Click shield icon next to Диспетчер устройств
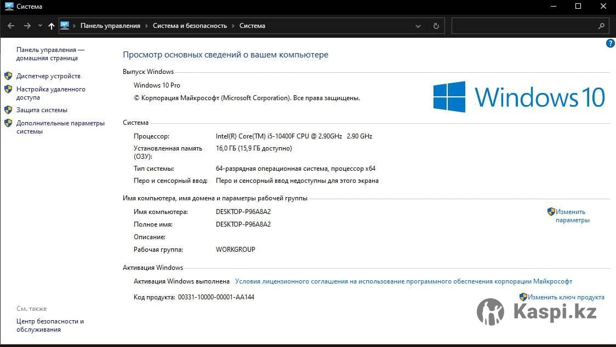This screenshot has height=347, width=616. (x=8, y=76)
